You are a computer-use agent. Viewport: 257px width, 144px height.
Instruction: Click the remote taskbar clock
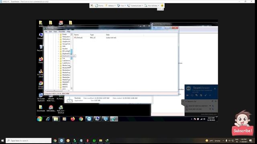point(211,119)
